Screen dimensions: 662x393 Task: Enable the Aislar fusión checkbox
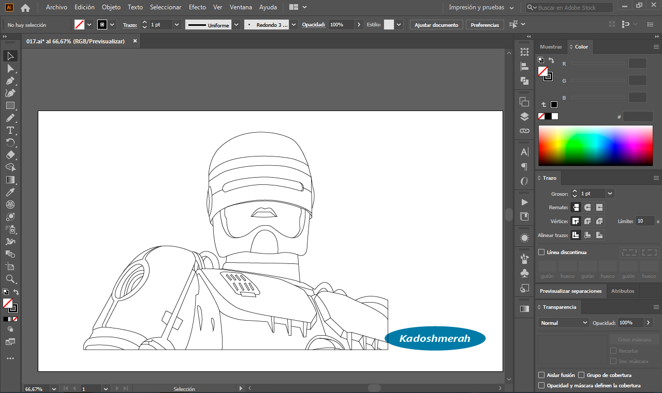[x=541, y=375]
